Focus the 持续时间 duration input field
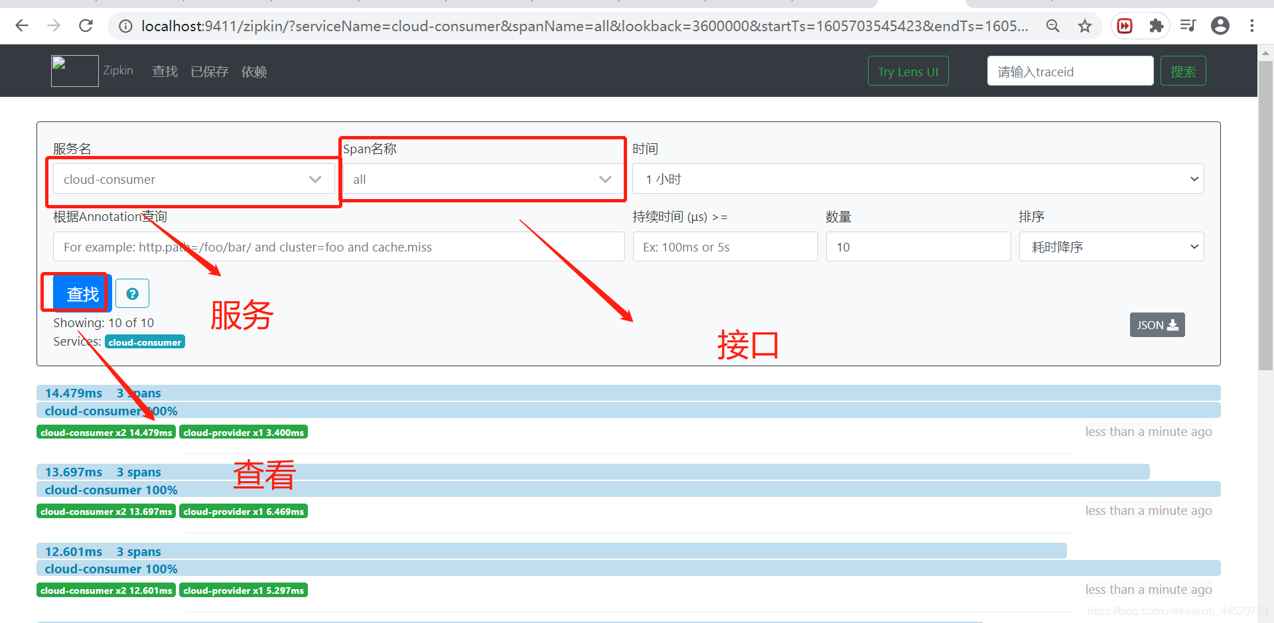This screenshot has width=1274, height=623. click(x=725, y=247)
